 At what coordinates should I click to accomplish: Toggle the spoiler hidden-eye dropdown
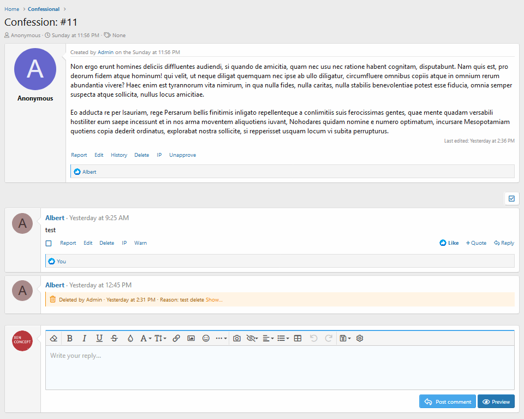tap(252, 338)
